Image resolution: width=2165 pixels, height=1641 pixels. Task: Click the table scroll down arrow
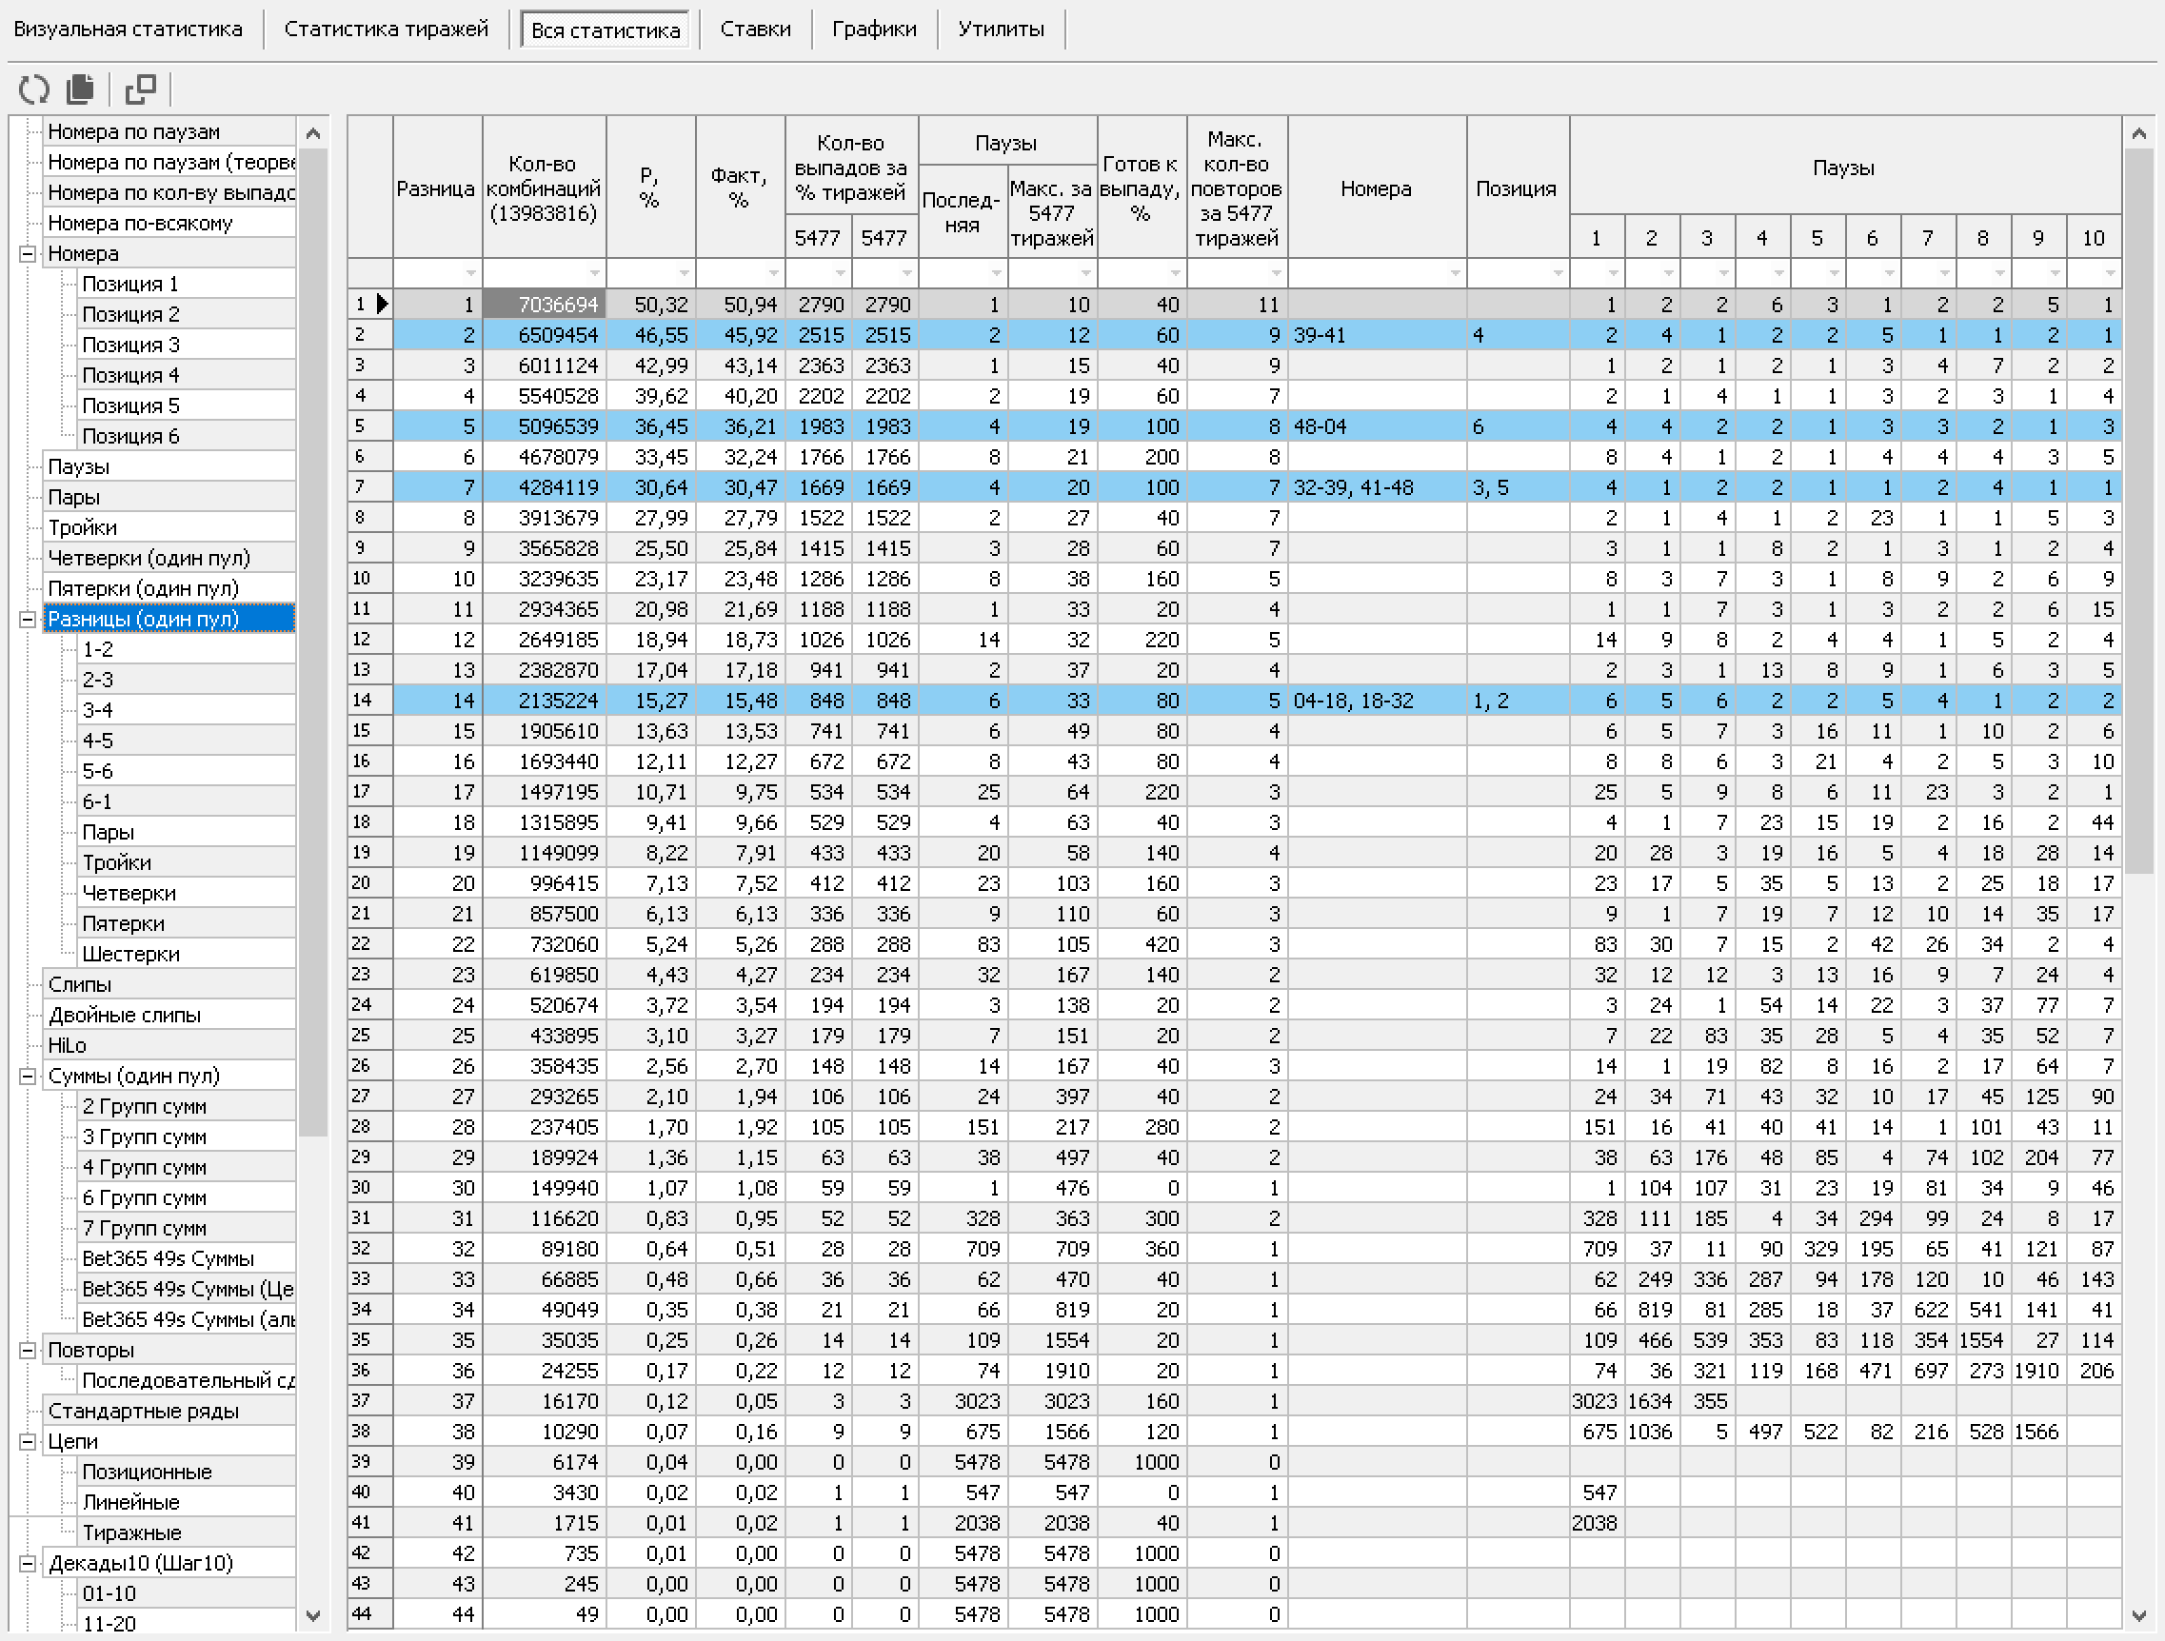click(2138, 1616)
